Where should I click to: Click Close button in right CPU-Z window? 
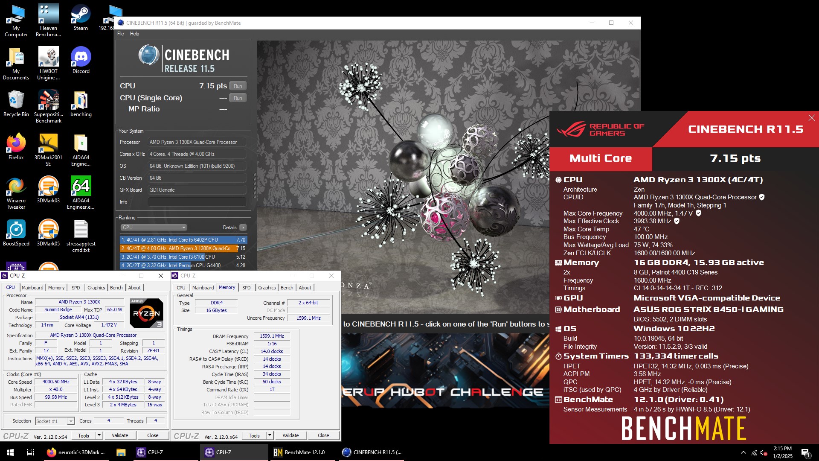tap(323, 435)
